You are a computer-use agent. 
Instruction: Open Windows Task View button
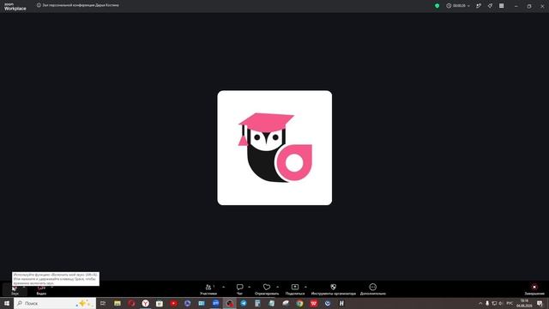click(x=103, y=303)
